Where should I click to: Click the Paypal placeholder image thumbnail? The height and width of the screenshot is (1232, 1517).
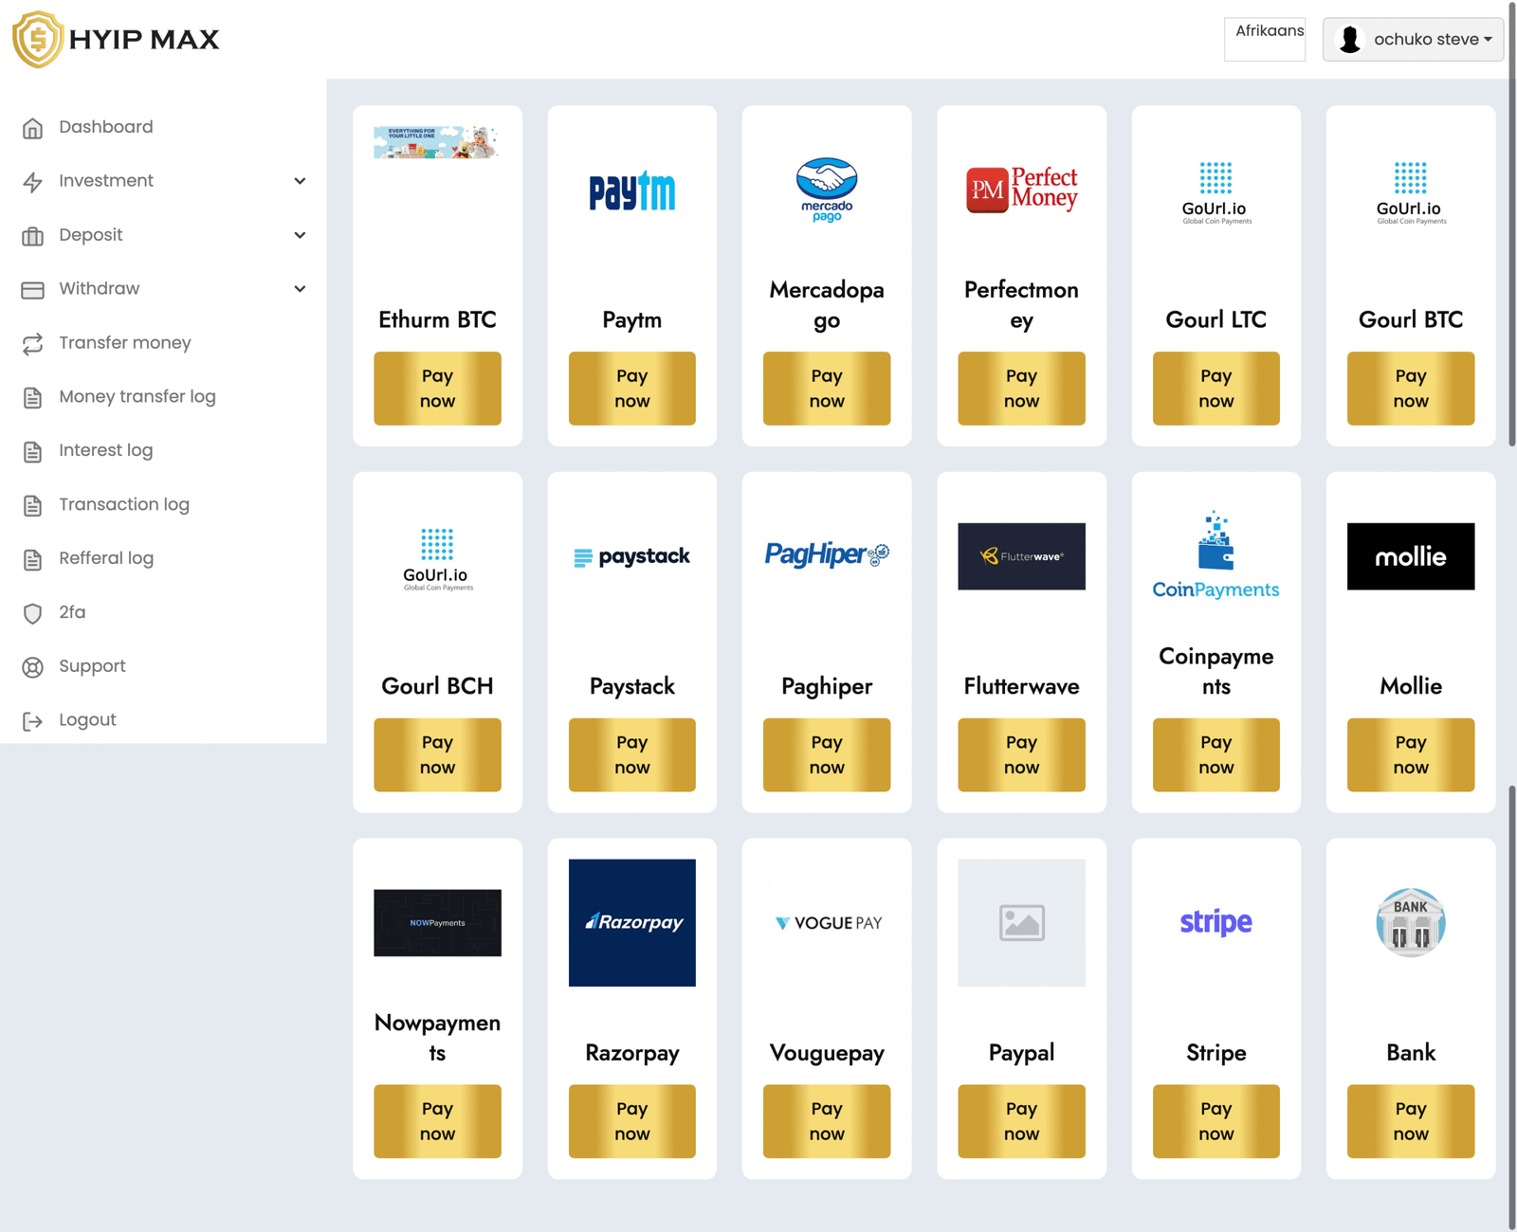click(1021, 922)
